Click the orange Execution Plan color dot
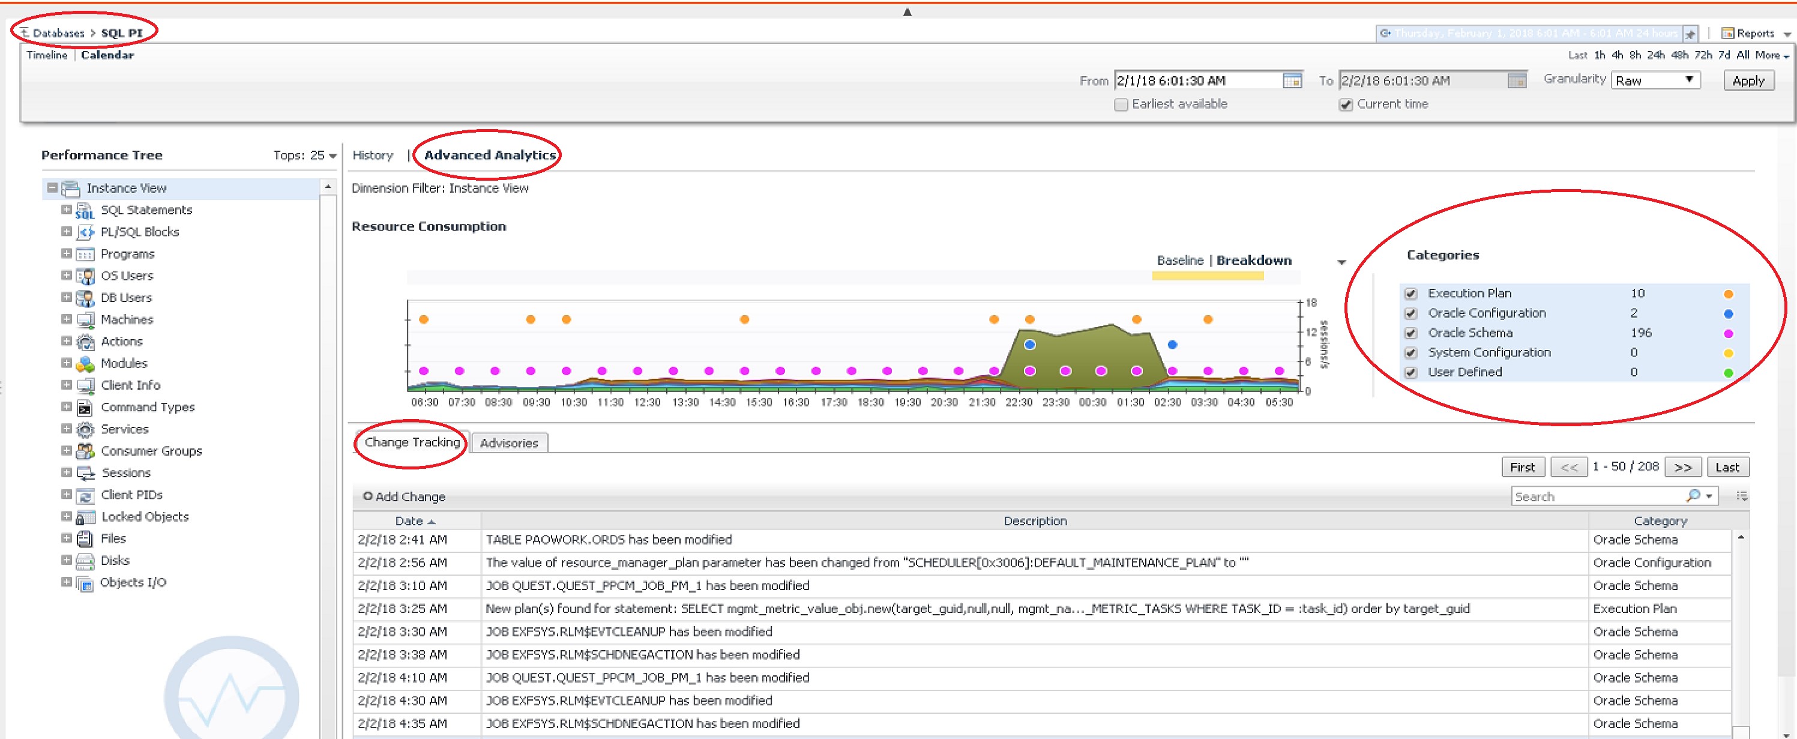Viewport: 1797px width, 739px height. click(1728, 294)
